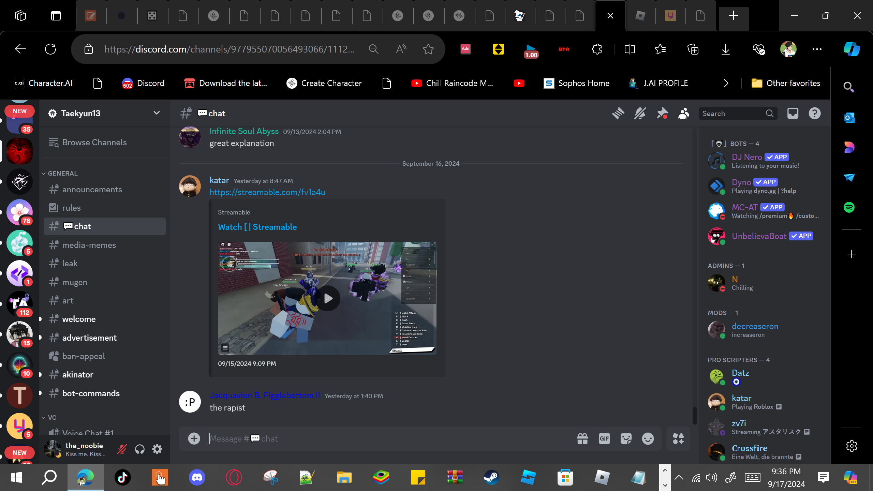Open the announcements channel
Viewport: 873px width, 491px height.
click(92, 190)
